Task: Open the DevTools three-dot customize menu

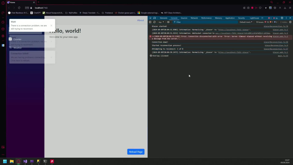Action: (286, 18)
